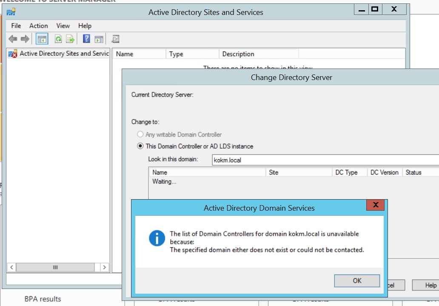This screenshot has width=439, height=306.
Task: Click the DC Version column header
Action: pyautogui.click(x=385, y=172)
